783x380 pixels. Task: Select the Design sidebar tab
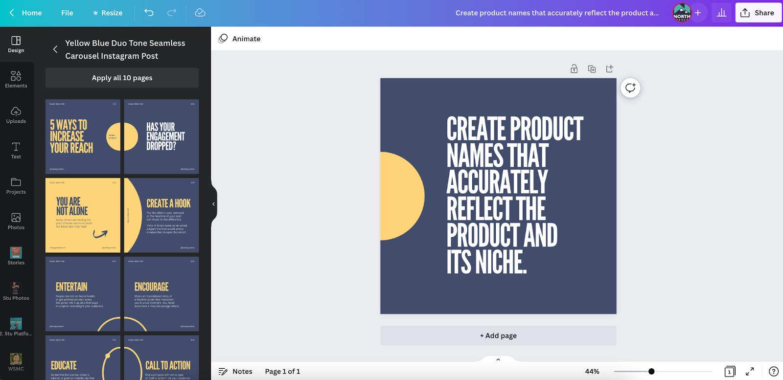click(x=16, y=45)
